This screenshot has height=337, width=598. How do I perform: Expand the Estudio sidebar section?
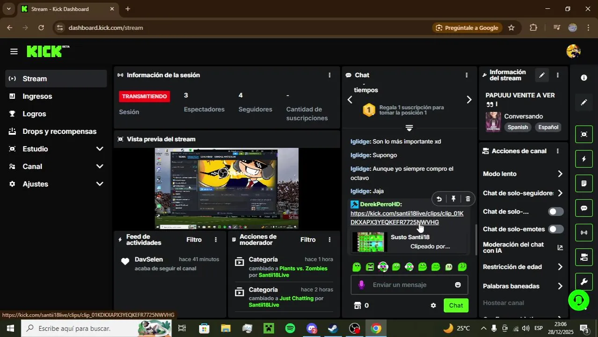[x=56, y=149]
